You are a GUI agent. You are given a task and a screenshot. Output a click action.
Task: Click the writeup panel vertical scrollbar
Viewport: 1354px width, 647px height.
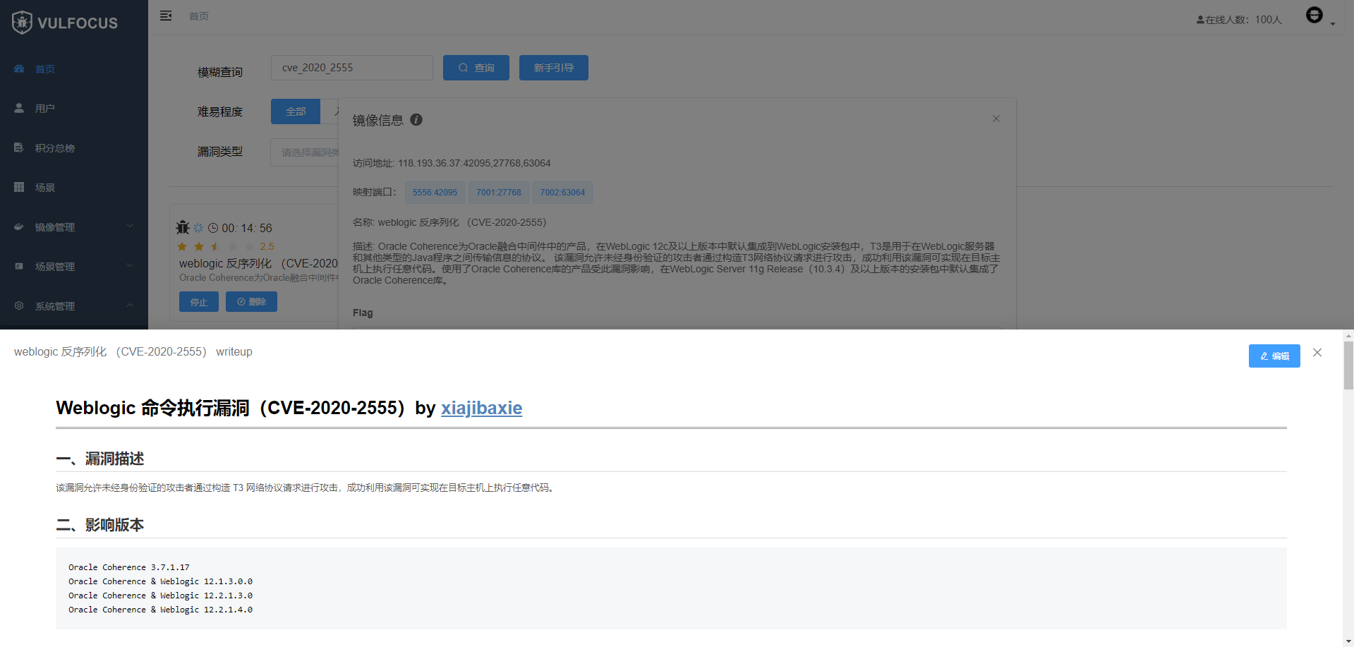(1348, 365)
